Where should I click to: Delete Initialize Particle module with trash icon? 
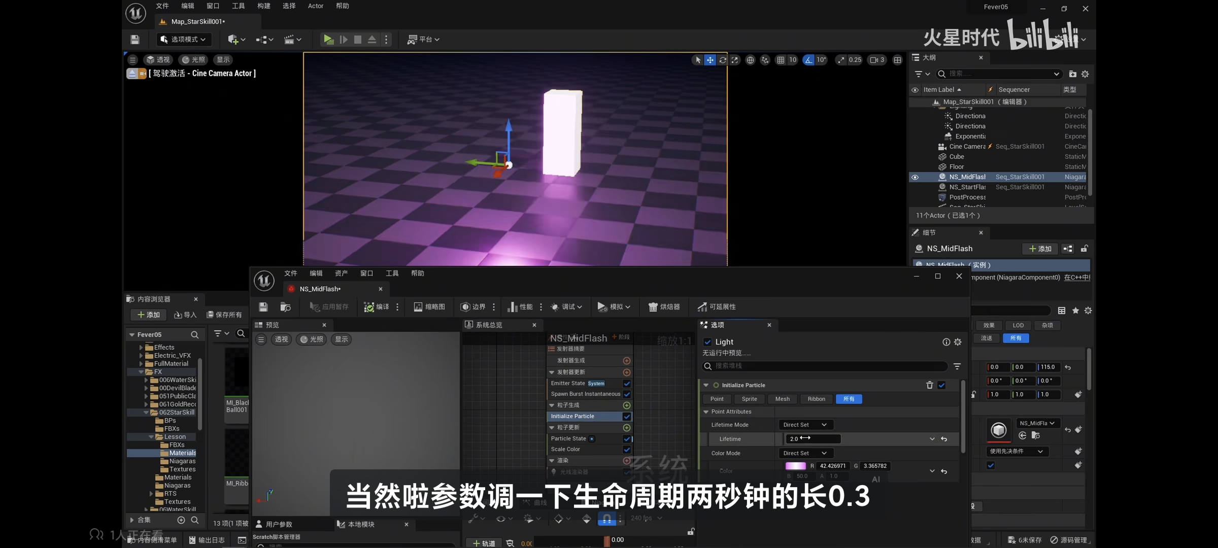click(929, 385)
